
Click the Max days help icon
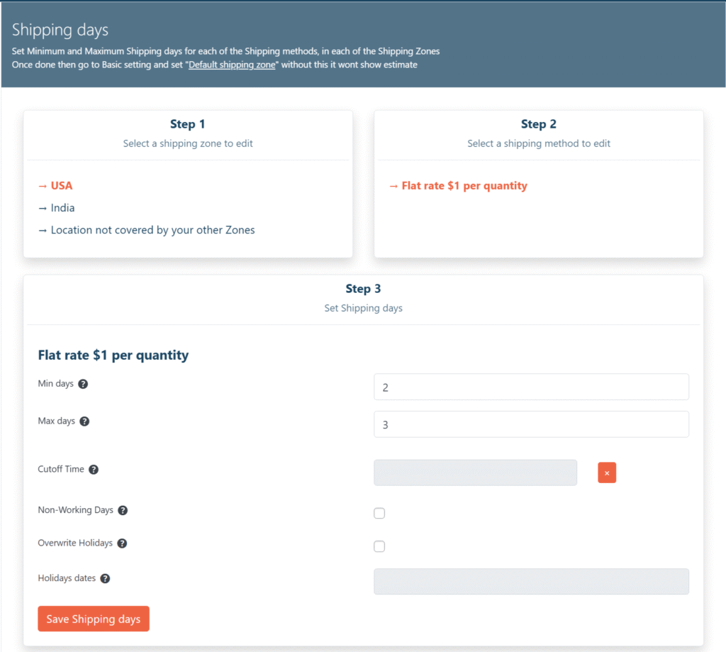[x=84, y=421]
